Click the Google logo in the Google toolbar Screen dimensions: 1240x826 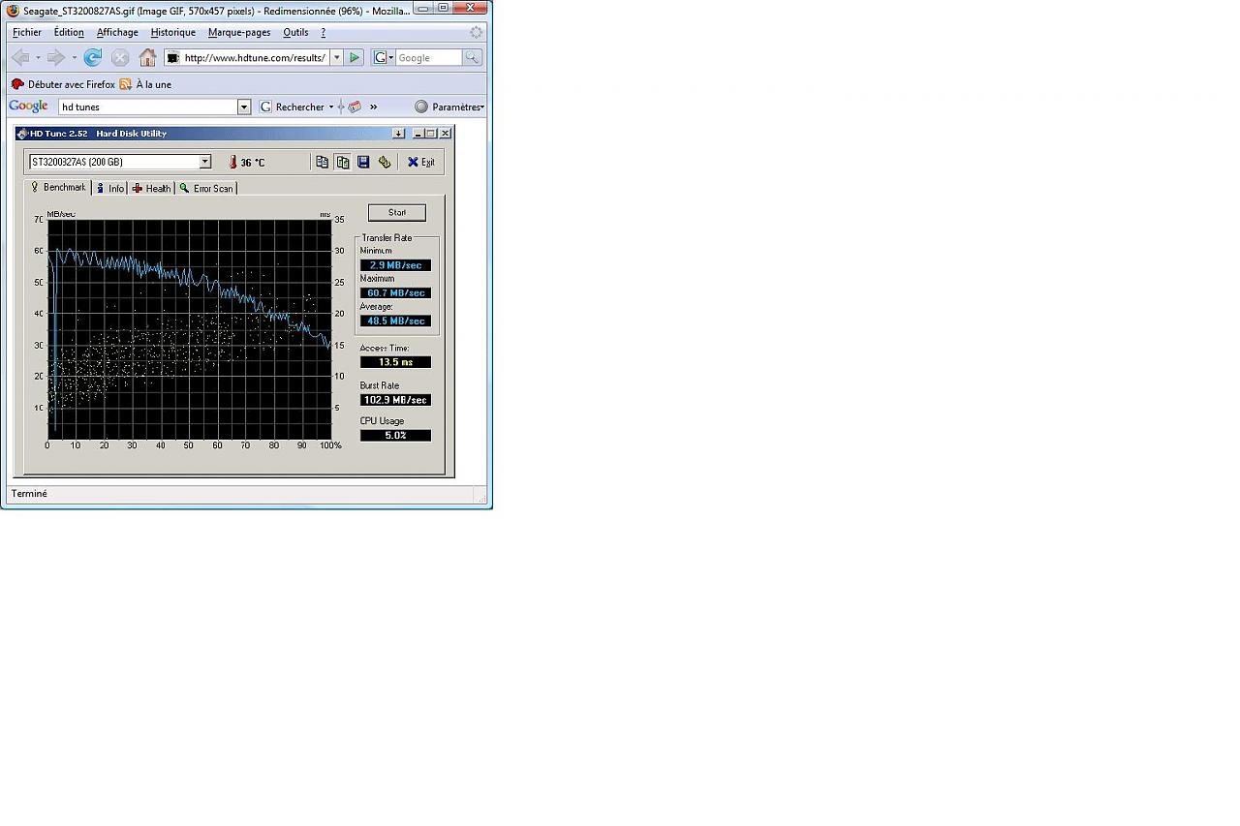coord(28,107)
